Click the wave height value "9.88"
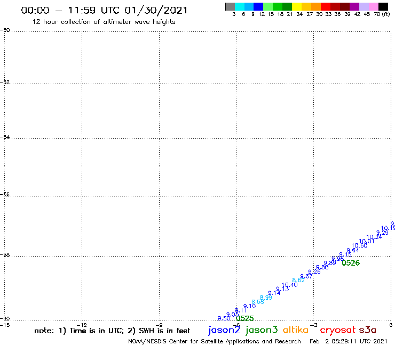395x346 pixels. pos(322,267)
